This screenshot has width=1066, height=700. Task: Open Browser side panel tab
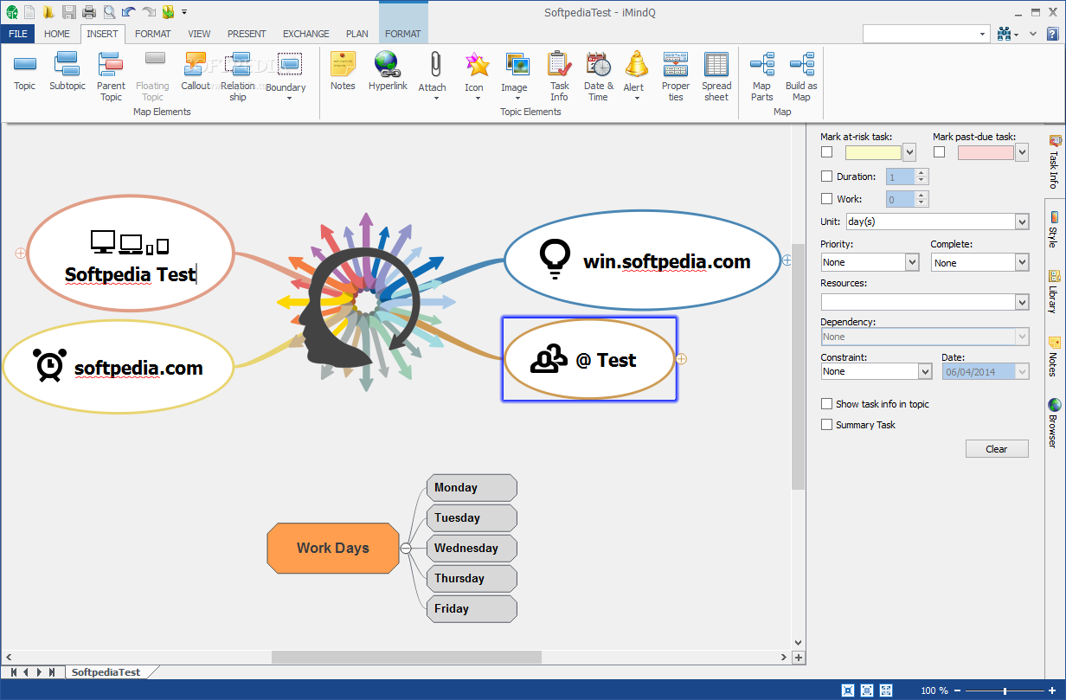pyautogui.click(x=1054, y=422)
